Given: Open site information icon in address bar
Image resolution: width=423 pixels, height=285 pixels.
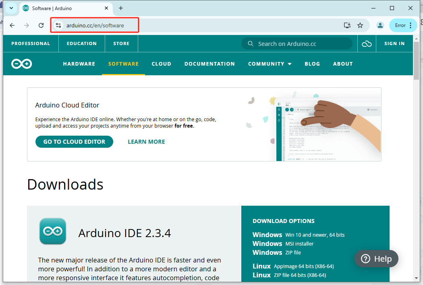Looking at the screenshot, I should click(58, 25).
